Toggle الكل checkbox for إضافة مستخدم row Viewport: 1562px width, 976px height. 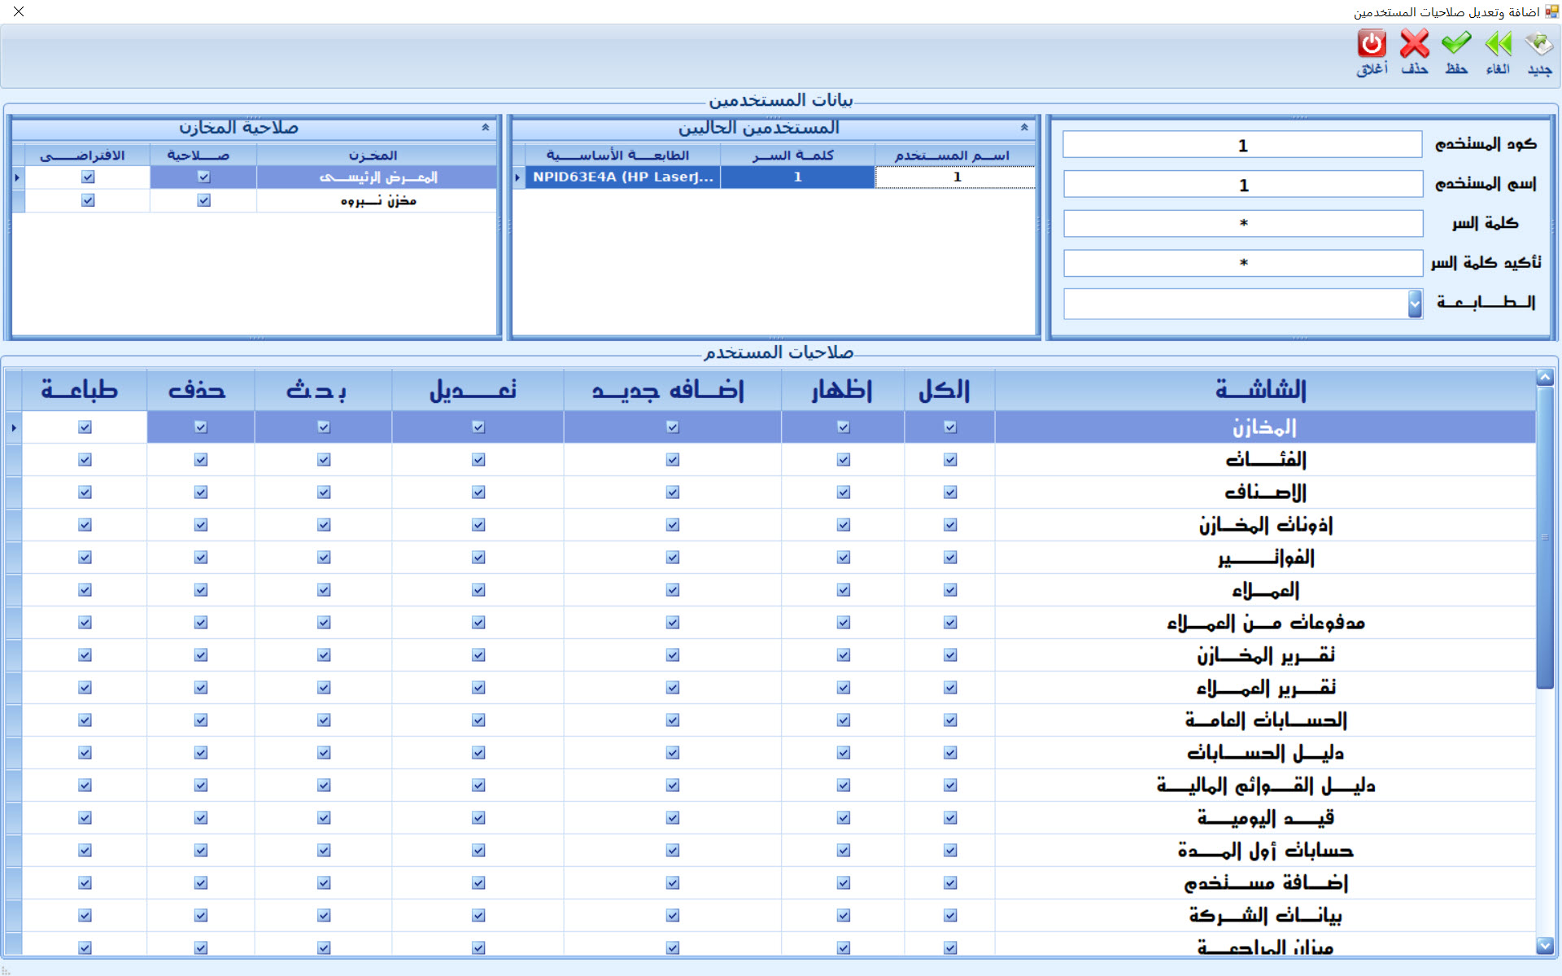pyautogui.click(x=949, y=883)
